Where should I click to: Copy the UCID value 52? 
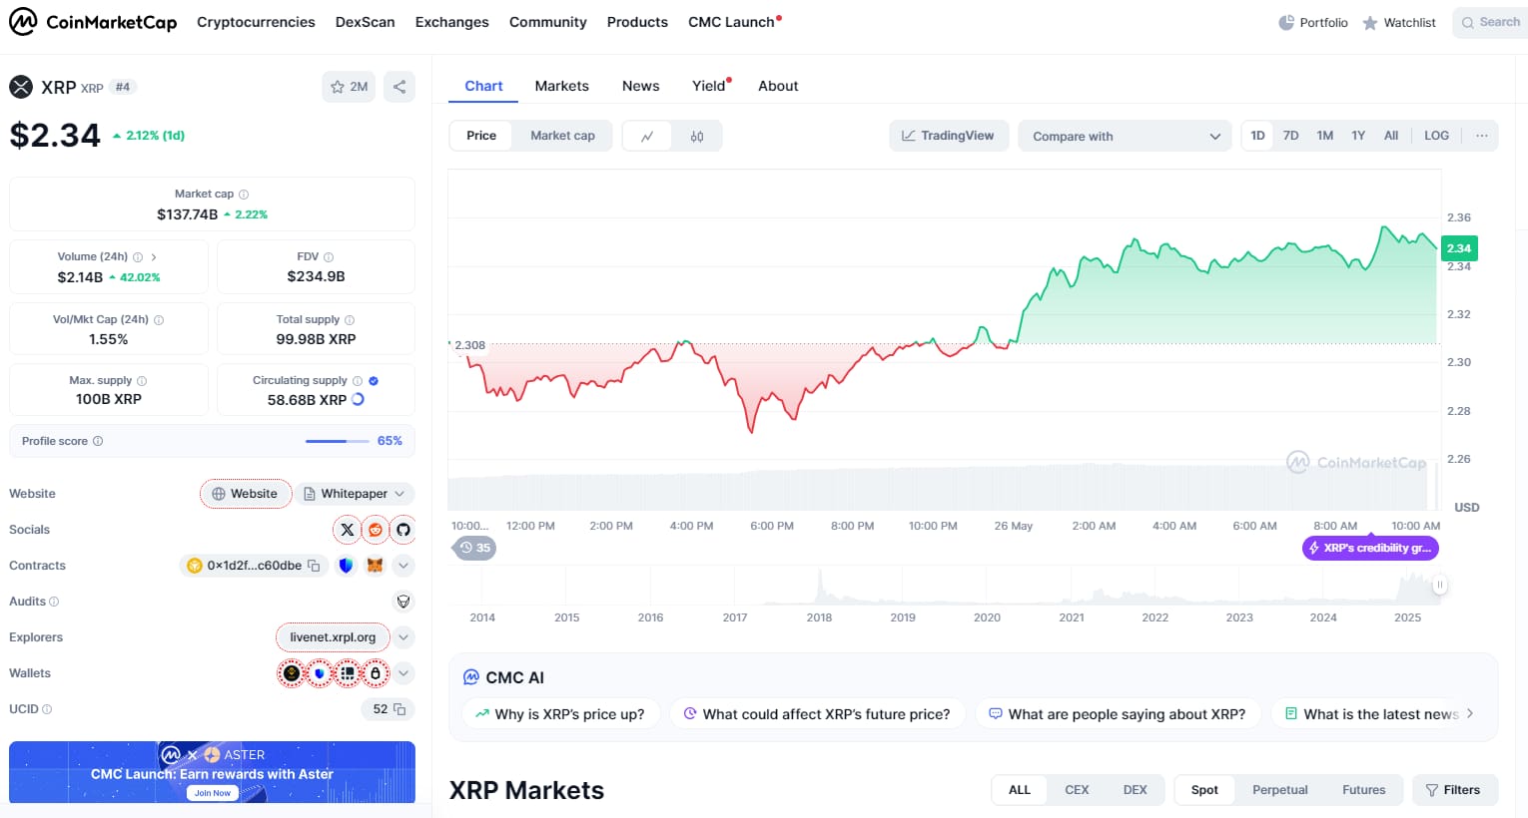(x=399, y=709)
